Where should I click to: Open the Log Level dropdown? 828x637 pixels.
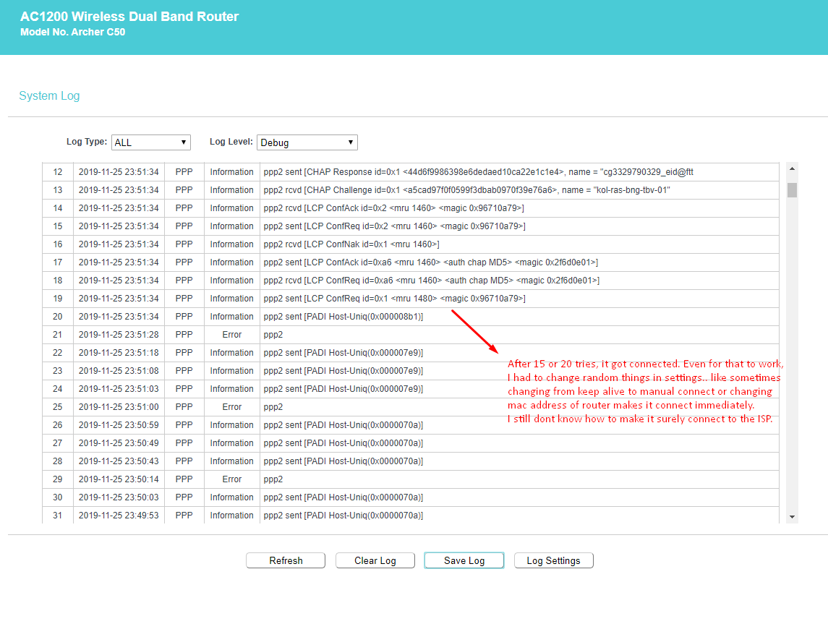click(x=307, y=142)
